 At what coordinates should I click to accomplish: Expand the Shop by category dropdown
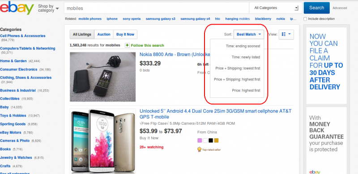point(48,8)
